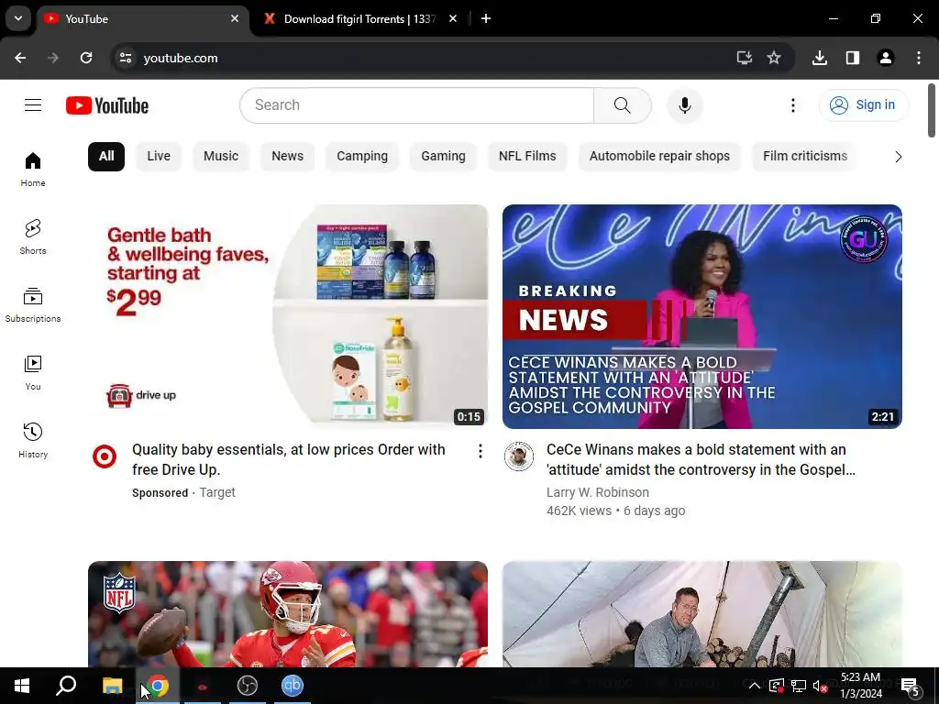
Task: Open File Explorer from taskbar
Action: [x=112, y=686]
